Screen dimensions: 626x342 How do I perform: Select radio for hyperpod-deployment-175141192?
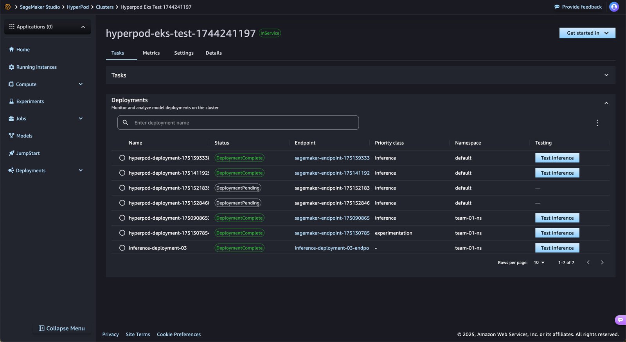coord(122,173)
